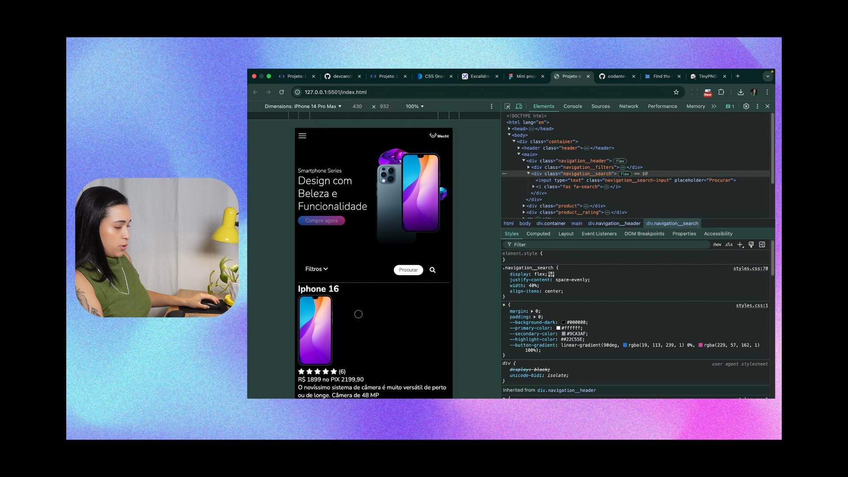Click the new style rule plus icon
The height and width of the screenshot is (477, 848).
(x=740, y=245)
